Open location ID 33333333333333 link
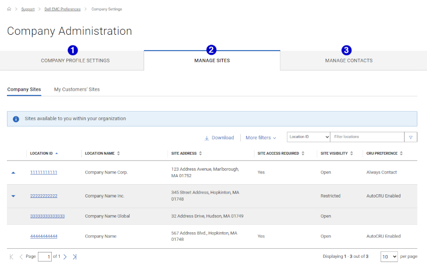Image resolution: width=427 pixels, height=269 pixels. click(x=48, y=216)
